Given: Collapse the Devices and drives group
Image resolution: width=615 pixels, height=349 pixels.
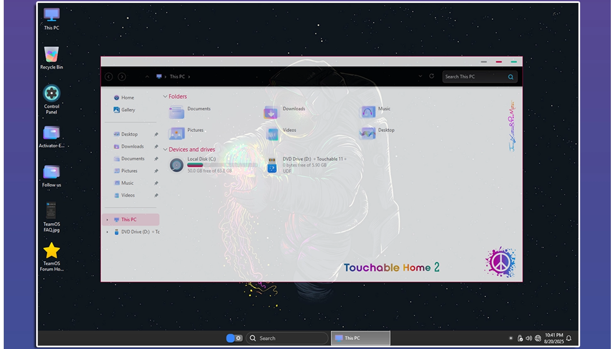Looking at the screenshot, I should (x=165, y=149).
